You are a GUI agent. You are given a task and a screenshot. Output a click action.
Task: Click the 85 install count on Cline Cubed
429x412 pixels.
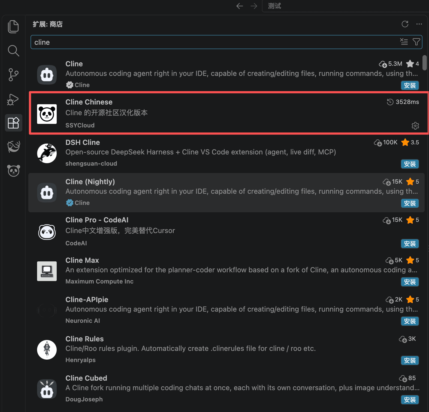click(407, 378)
